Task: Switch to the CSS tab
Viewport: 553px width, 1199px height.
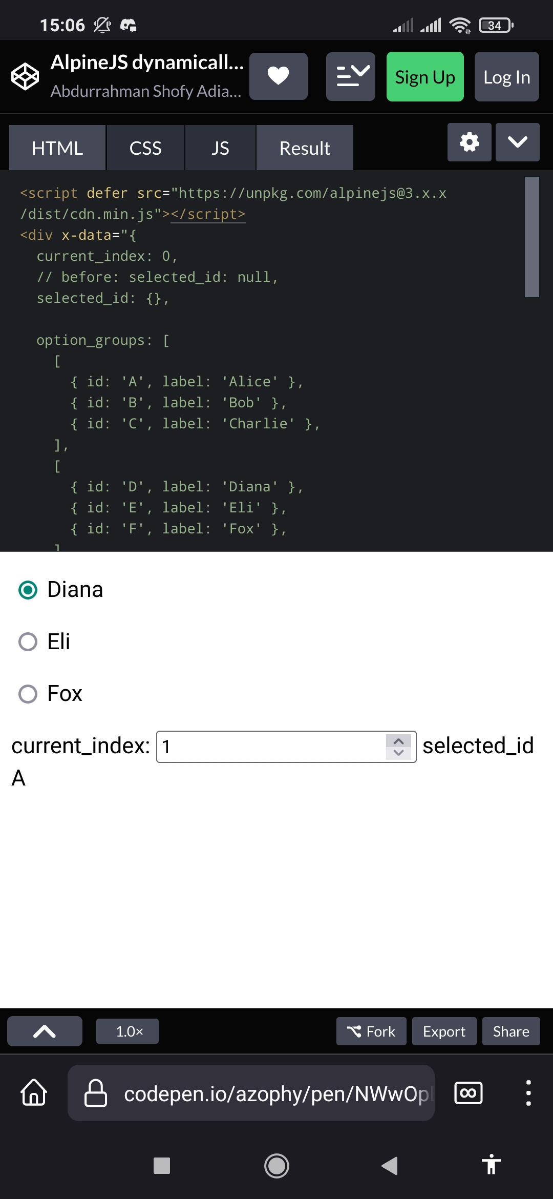Action: click(145, 148)
